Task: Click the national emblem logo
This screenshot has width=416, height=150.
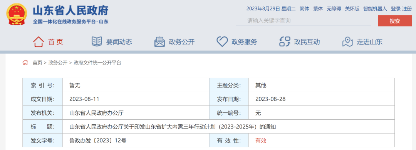Action: point(17,15)
